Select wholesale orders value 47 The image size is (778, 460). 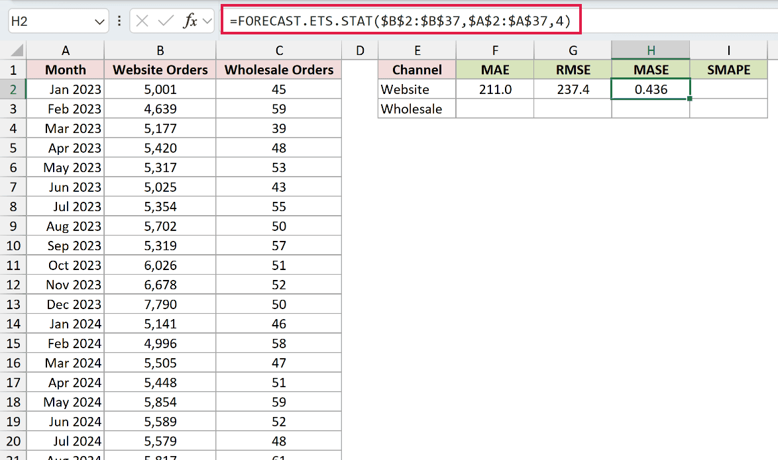coord(279,363)
